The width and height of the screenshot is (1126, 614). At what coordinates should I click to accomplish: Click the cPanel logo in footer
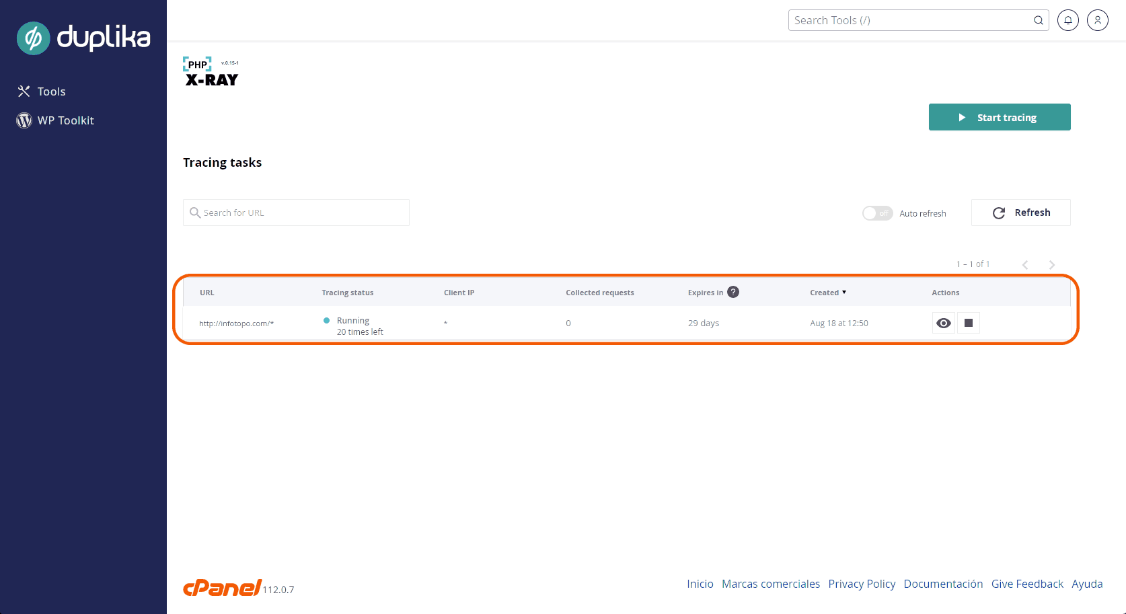coord(222,588)
